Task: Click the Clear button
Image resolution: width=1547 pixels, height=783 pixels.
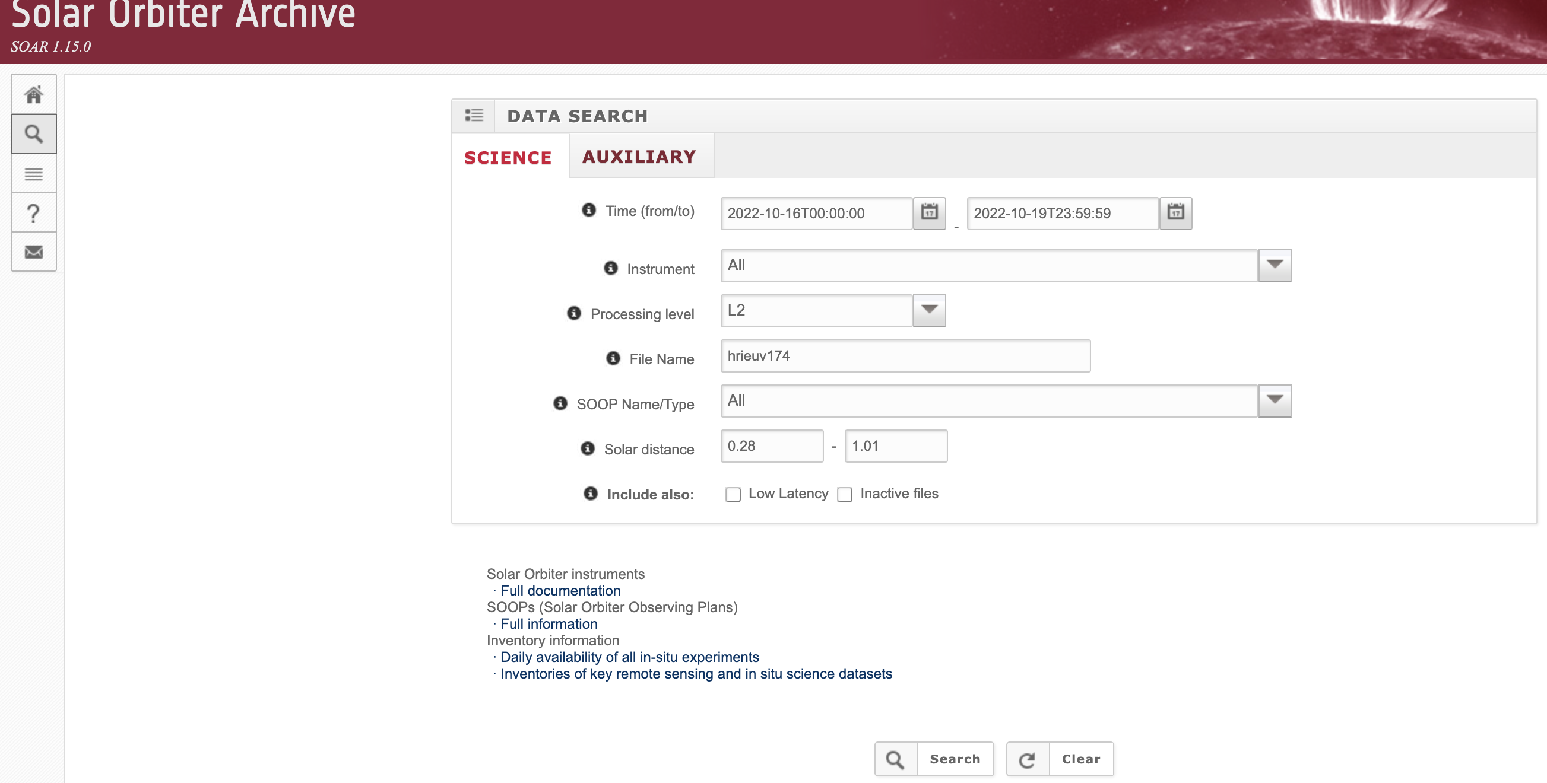Action: [x=1060, y=760]
